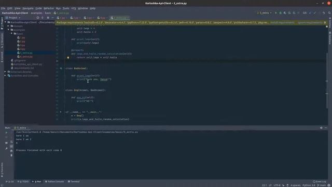The height and width of the screenshot is (187, 332).
Task: Click the yellow lightbulb intention icon
Action: click(x=68, y=58)
